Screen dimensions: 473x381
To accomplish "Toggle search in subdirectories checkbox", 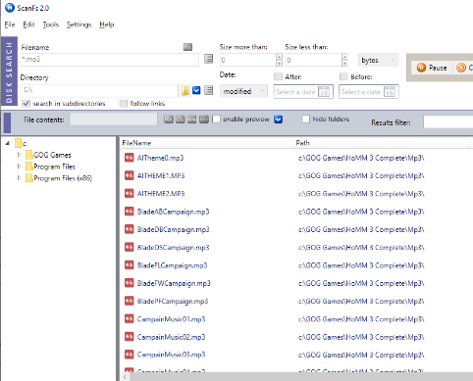I will point(26,104).
